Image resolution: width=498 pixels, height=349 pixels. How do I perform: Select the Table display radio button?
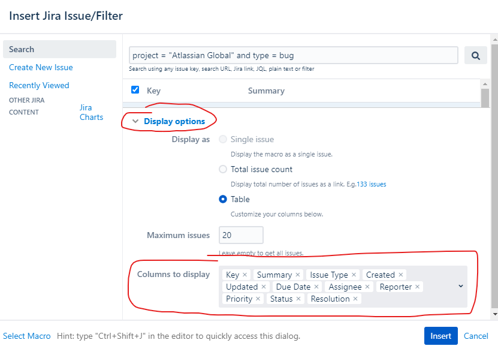tap(223, 199)
